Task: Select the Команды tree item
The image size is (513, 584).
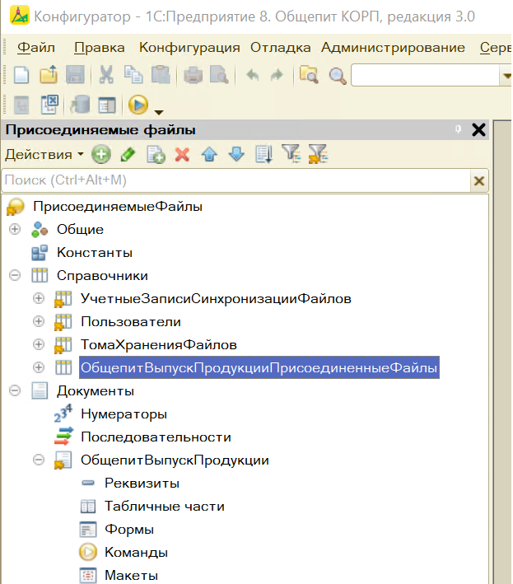Action: coord(136,553)
